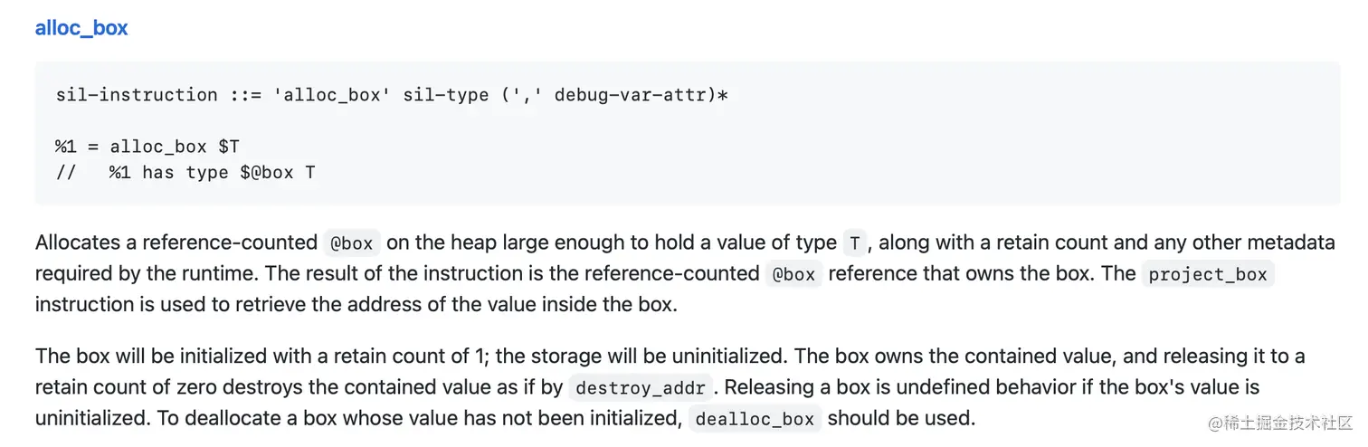Click the quoted 'alloc_box' literal in grammar

[328, 94]
